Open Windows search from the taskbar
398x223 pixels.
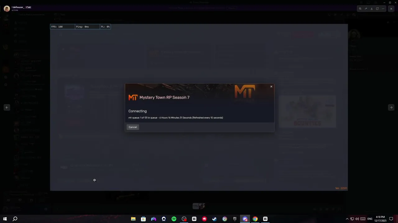(15, 219)
